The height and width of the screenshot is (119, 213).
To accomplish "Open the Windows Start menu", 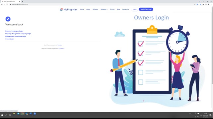I will click(2, 115).
